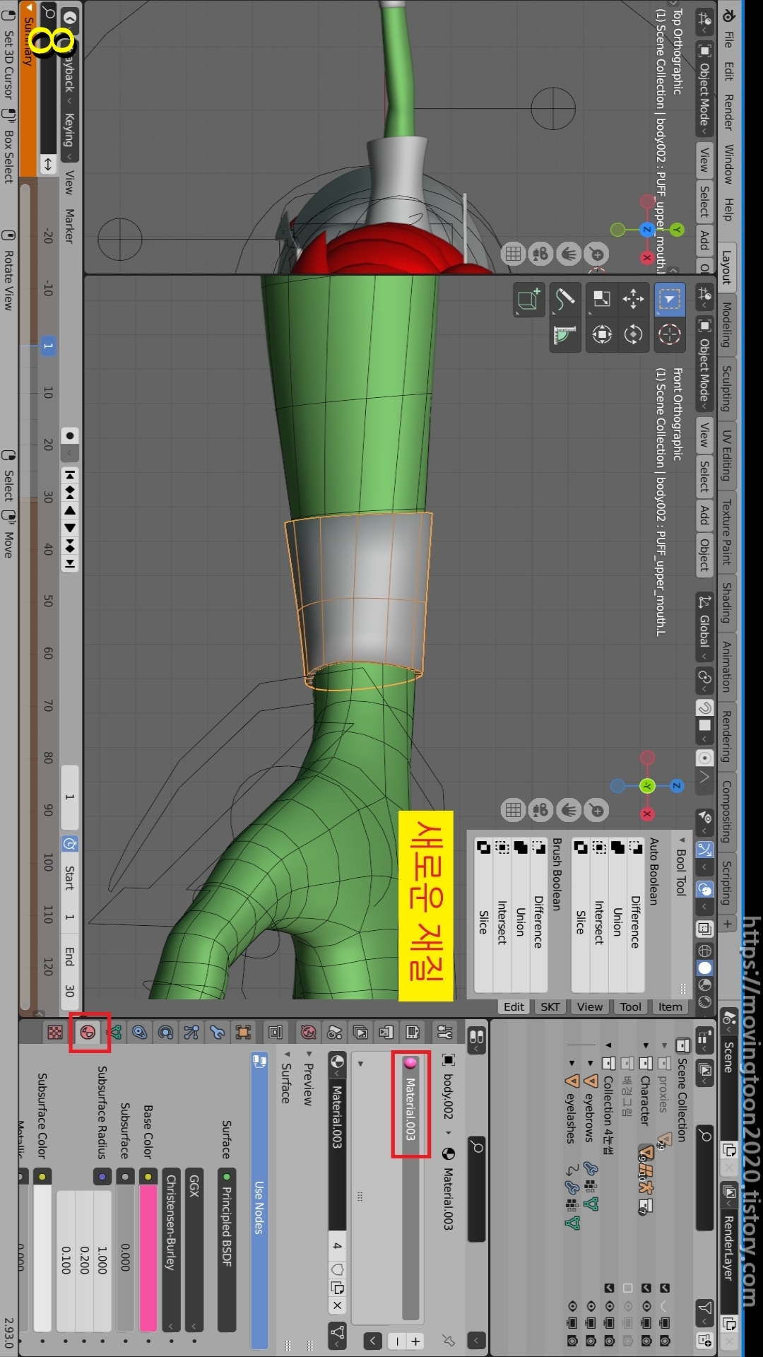The image size is (763, 1357).
Task: Switch to the Shading workspace tab
Action: point(727,602)
